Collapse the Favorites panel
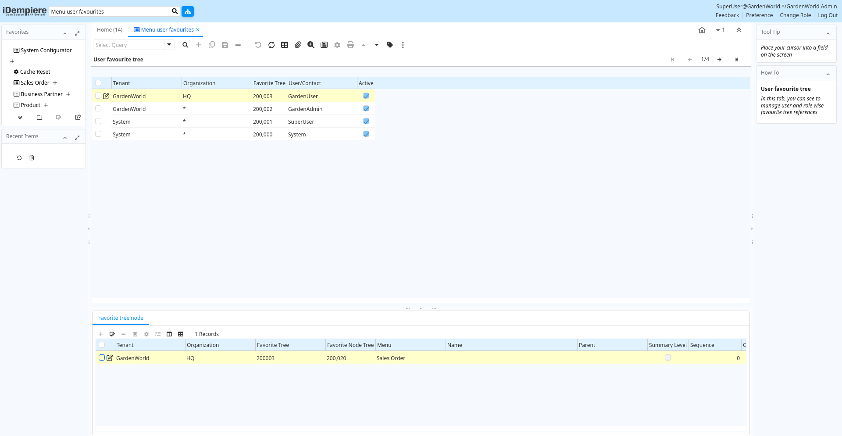This screenshot has width=842, height=436. tap(65, 33)
